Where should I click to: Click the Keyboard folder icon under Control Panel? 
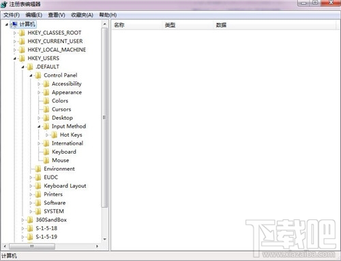(x=46, y=152)
